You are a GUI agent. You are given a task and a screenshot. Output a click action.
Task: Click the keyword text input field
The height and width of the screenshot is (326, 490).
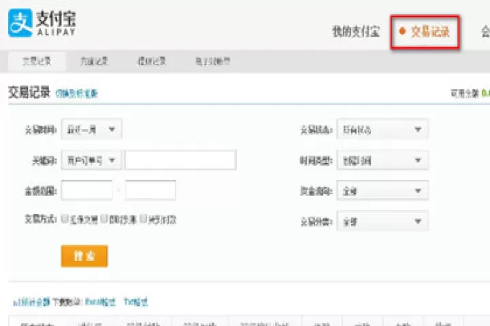click(x=180, y=160)
